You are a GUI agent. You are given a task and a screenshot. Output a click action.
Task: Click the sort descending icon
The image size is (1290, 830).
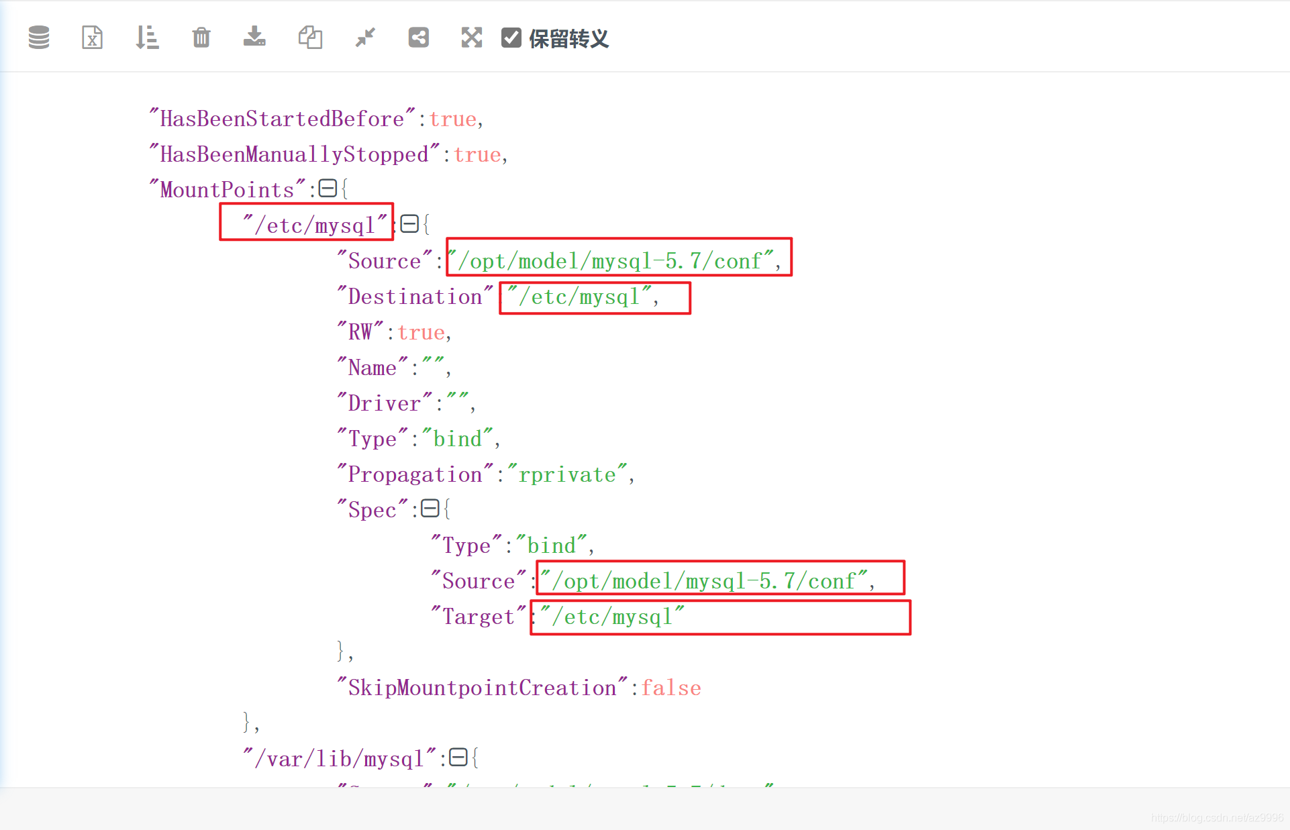(x=146, y=38)
